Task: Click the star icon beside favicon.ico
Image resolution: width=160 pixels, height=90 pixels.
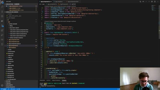Action: point(7,53)
